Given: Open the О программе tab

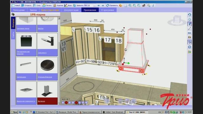Looking at the screenshot, I should (x=108, y=10).
